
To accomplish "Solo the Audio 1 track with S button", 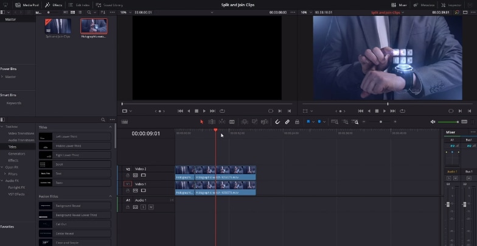I will pyautogui.click(x=143, y=207).
